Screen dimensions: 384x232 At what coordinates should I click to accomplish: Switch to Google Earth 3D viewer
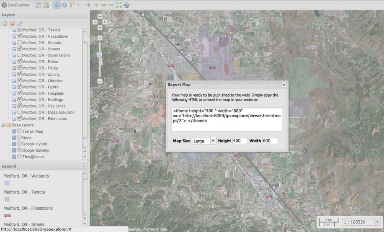tap(126, 5)
